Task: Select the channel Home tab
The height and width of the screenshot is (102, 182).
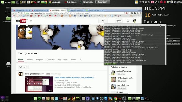Action: click(21, 59)
